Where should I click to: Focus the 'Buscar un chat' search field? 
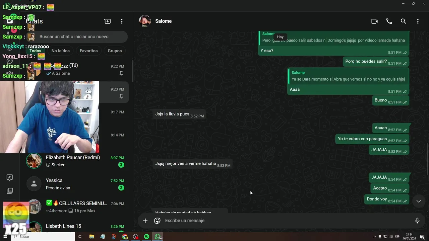pos(77,37)
